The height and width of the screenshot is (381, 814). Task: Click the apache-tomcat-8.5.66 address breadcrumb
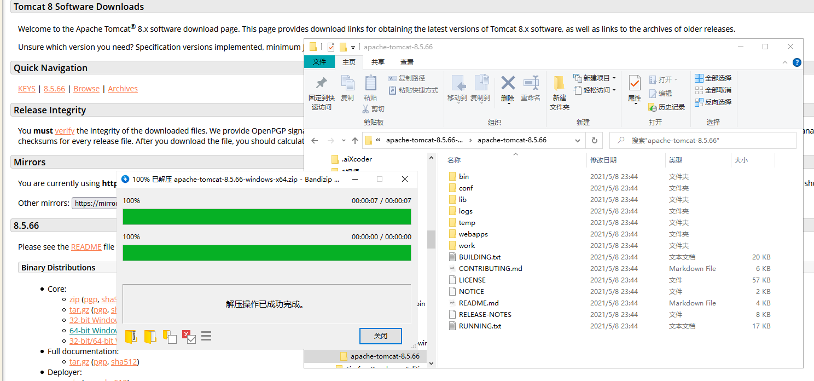click(511, 140)
